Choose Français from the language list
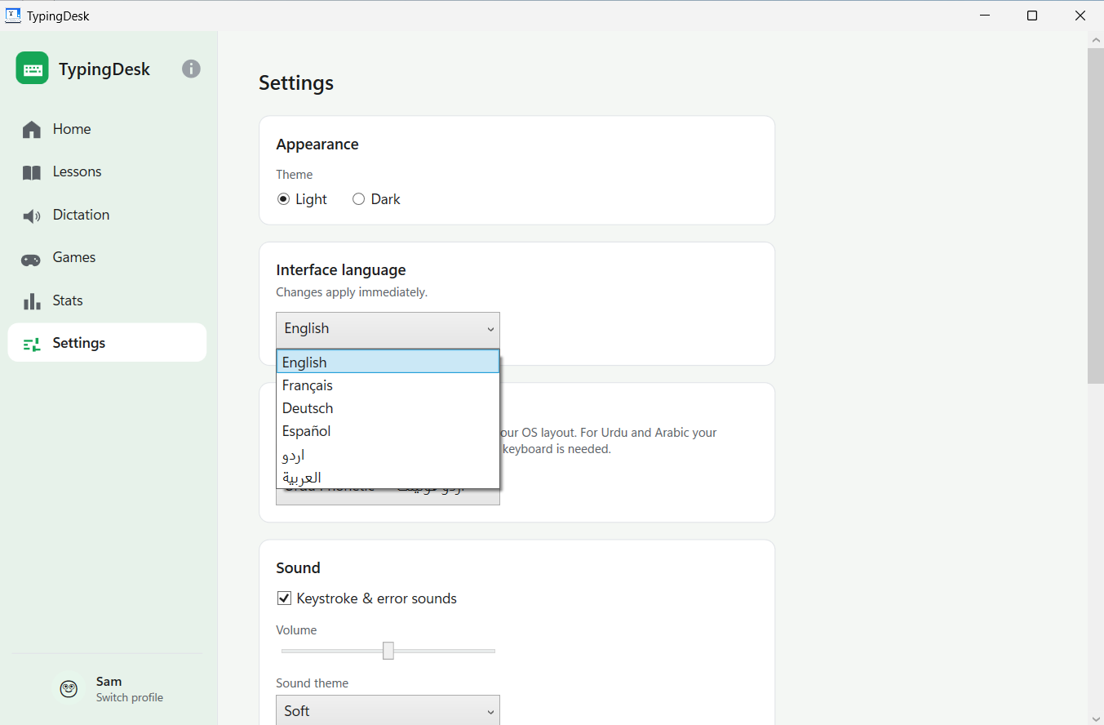This screenshot has width=1104, height=725. (388, 385)
